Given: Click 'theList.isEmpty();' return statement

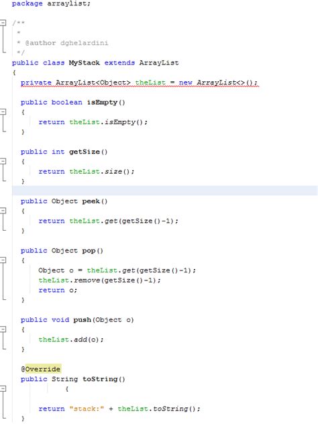Looking at the screenshot, I should [109, 122].
